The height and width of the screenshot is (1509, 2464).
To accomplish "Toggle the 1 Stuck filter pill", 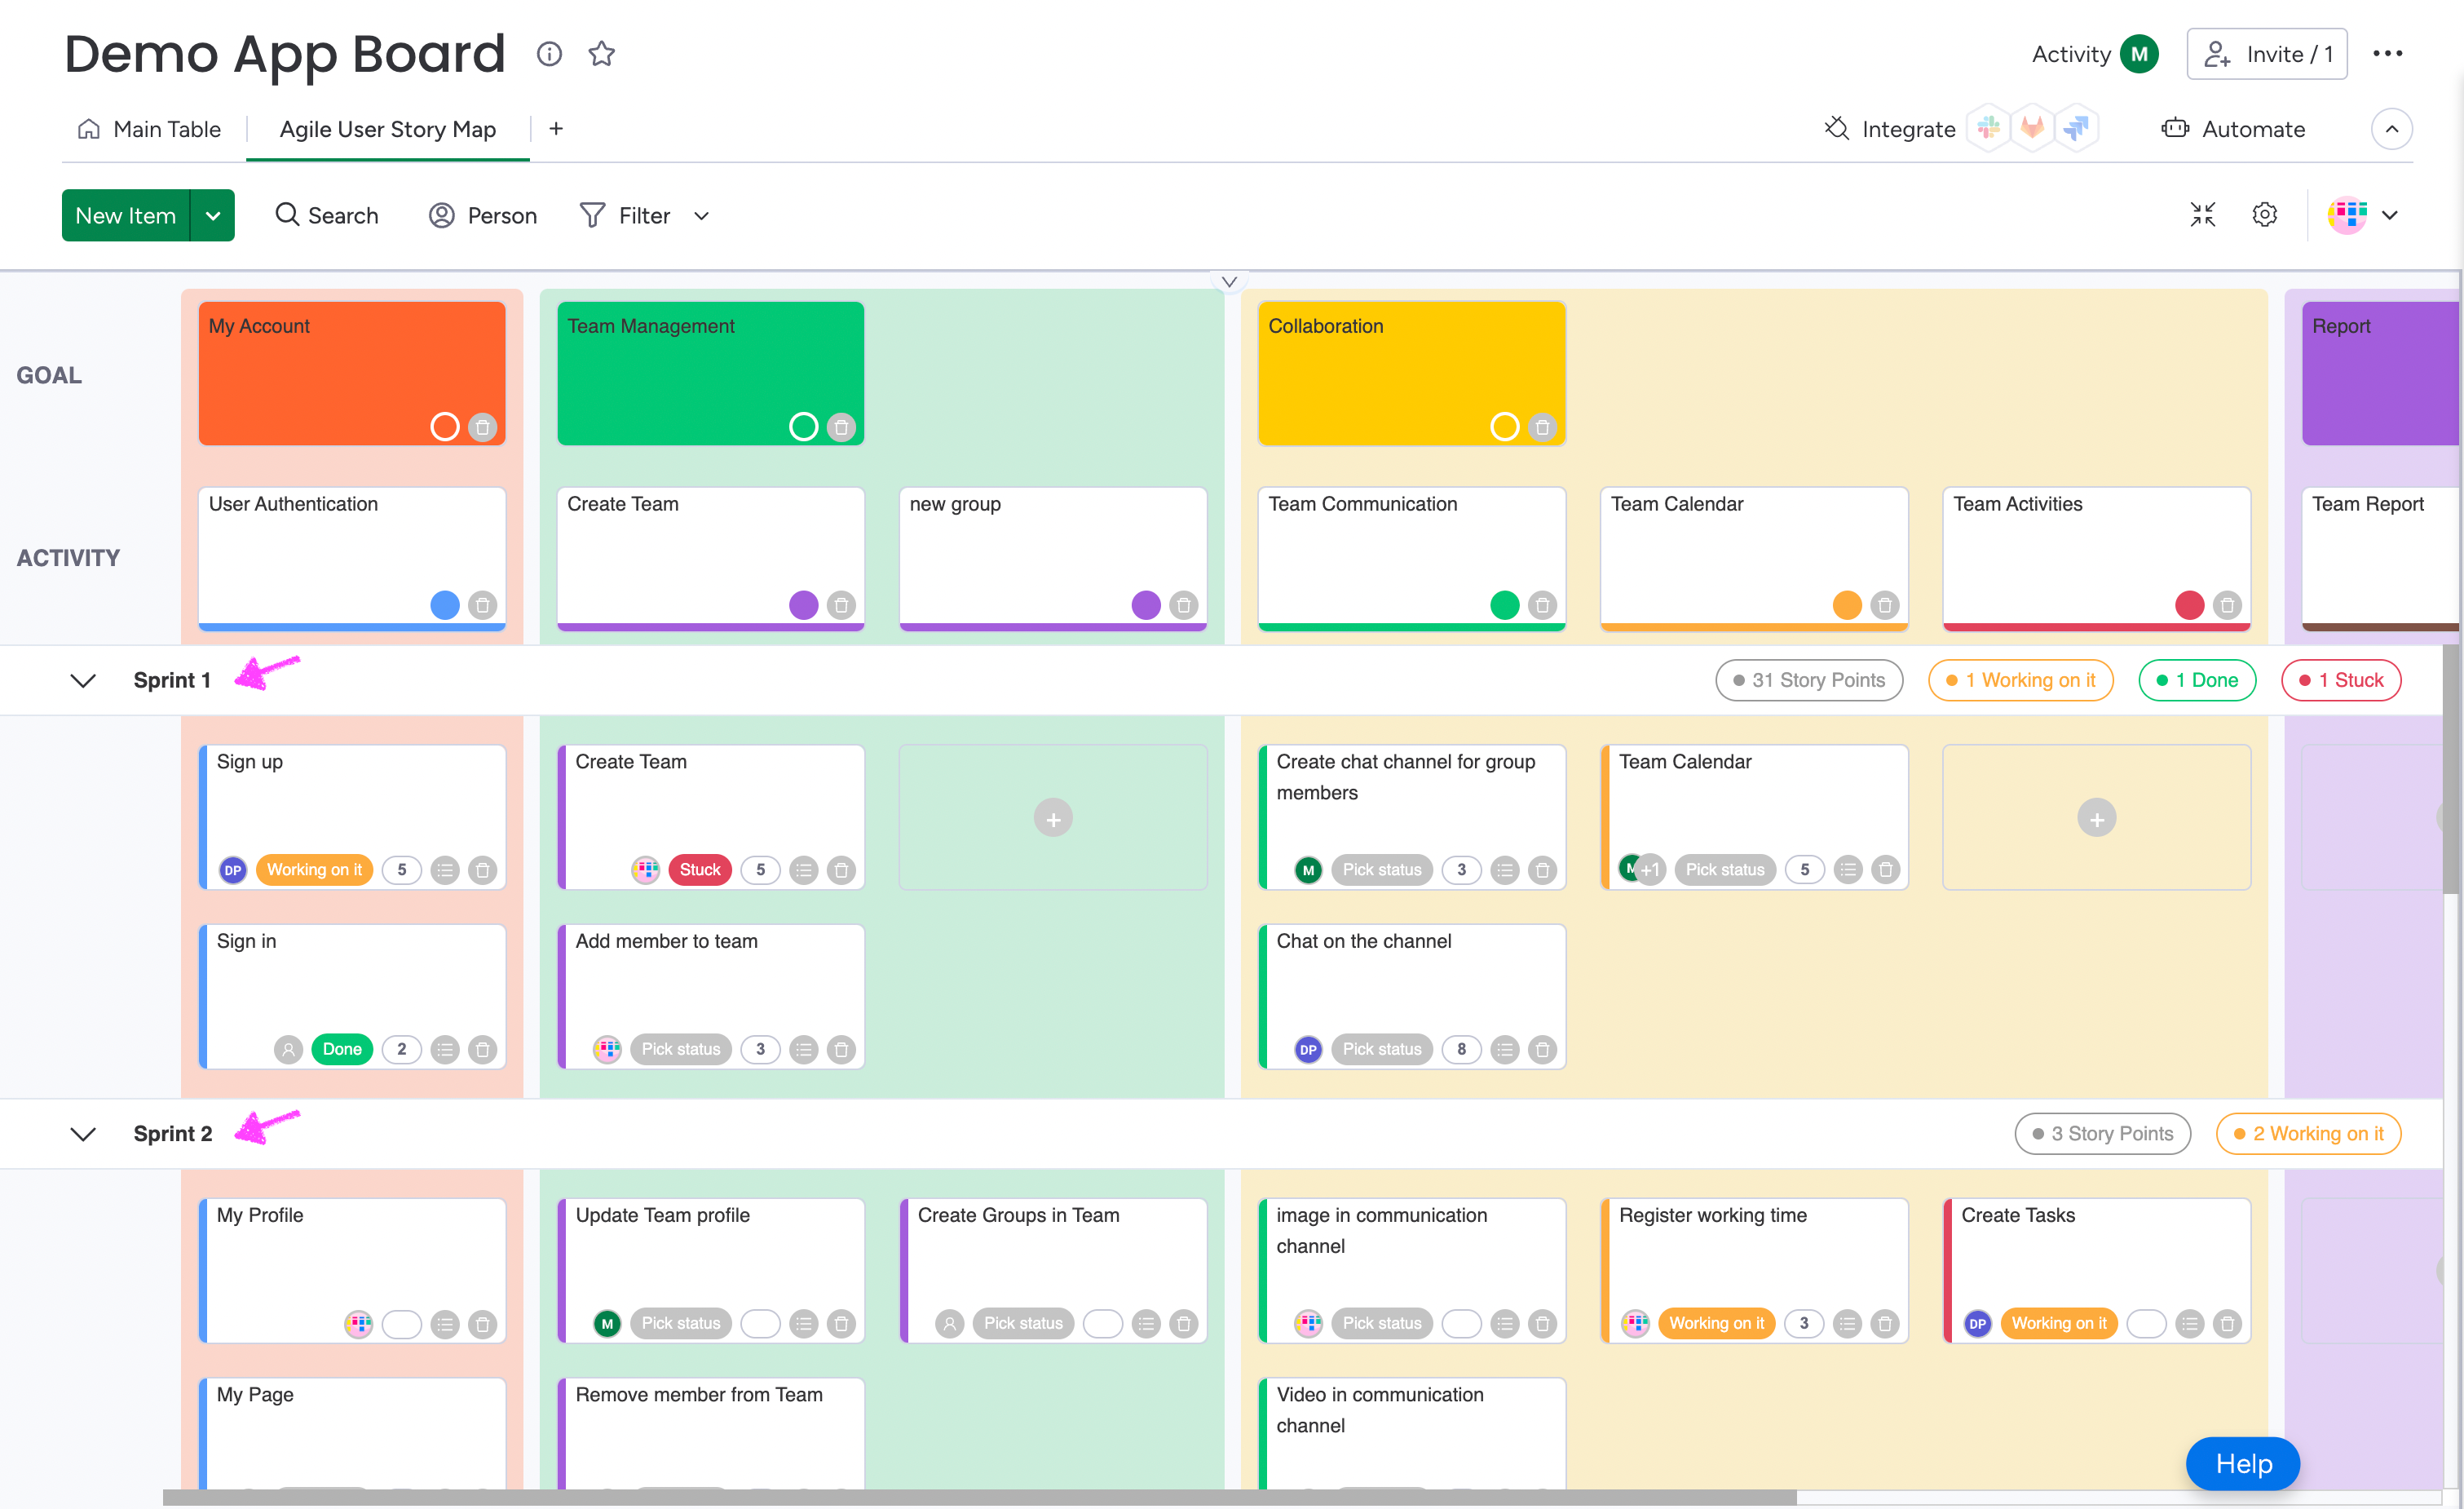I will (2340, 680).
